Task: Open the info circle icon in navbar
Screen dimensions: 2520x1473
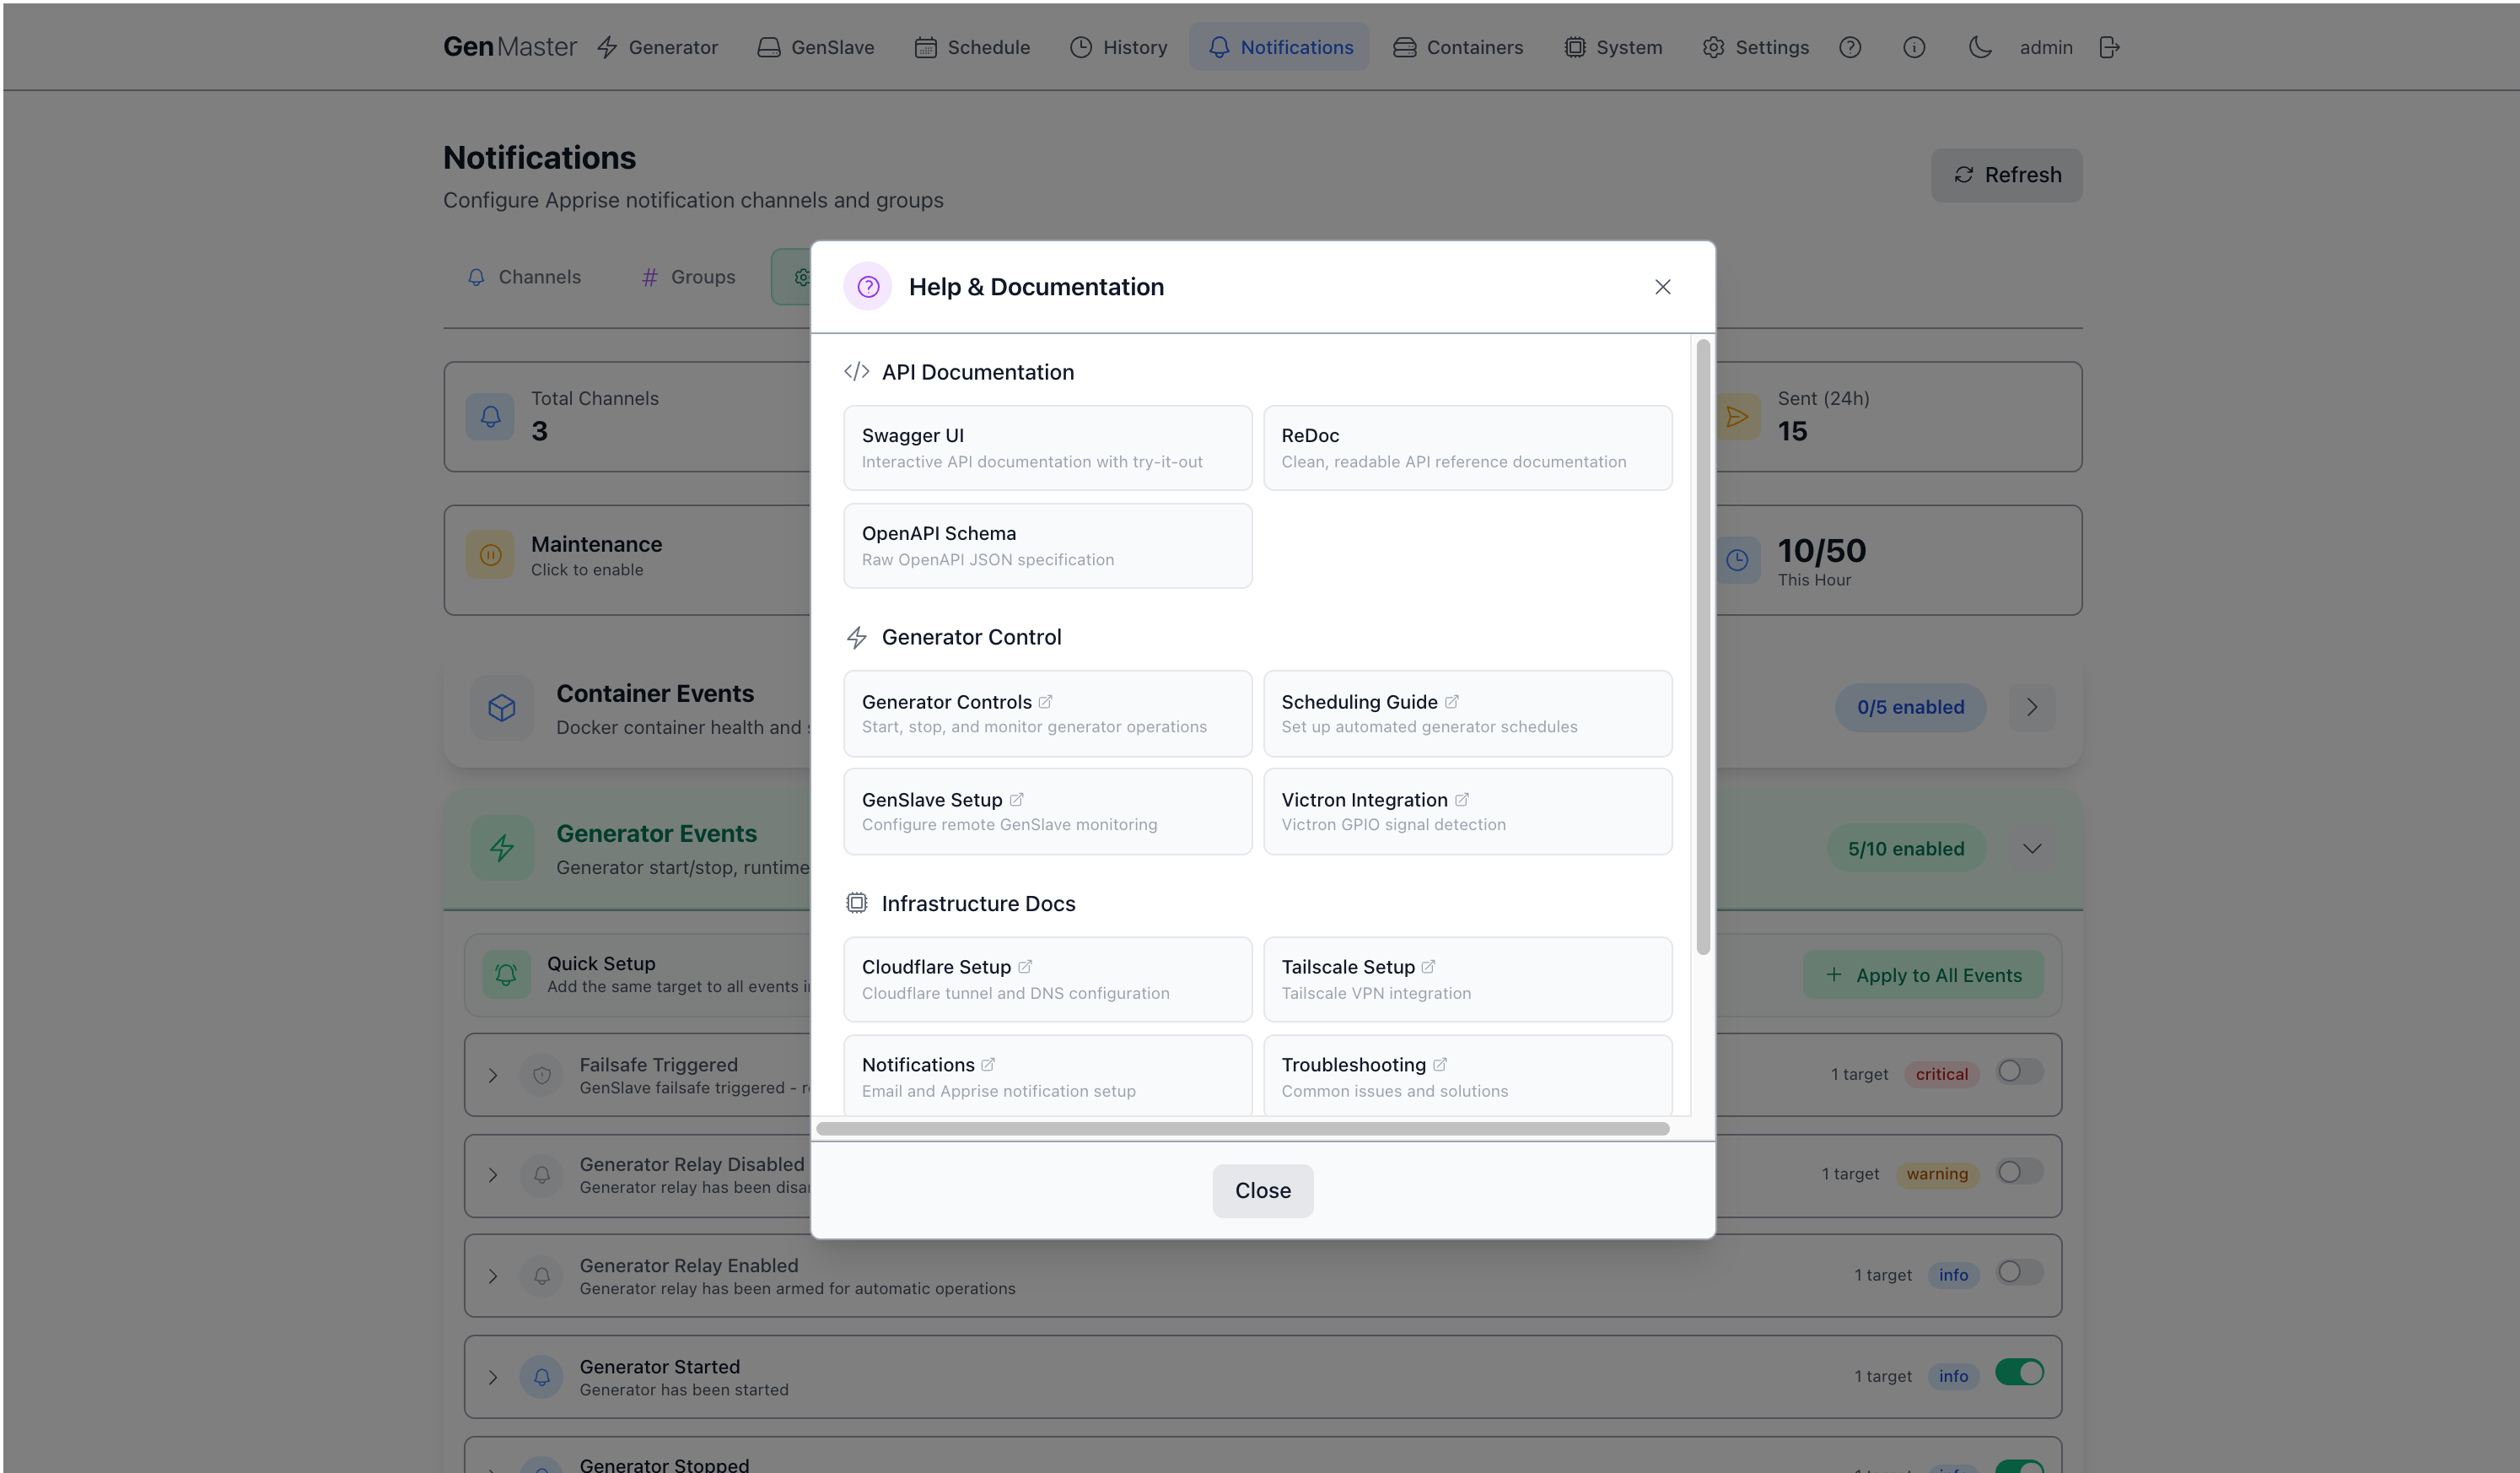Action: pos(1914,47)
